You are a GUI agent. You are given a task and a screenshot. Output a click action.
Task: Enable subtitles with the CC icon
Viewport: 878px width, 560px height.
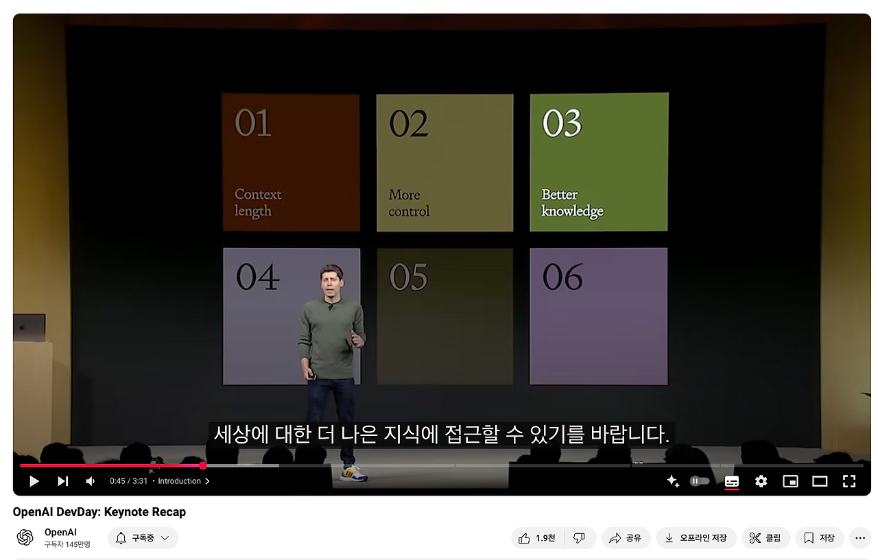click(x=731, y=480)
